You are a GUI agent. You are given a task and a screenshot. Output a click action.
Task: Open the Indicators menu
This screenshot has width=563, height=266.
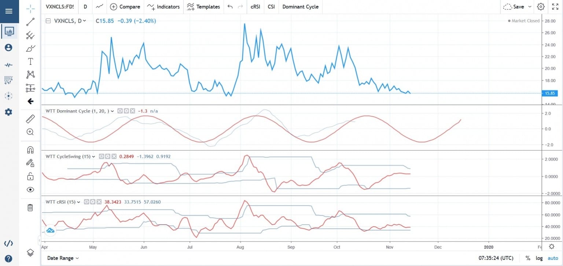[x=163, y=7]
